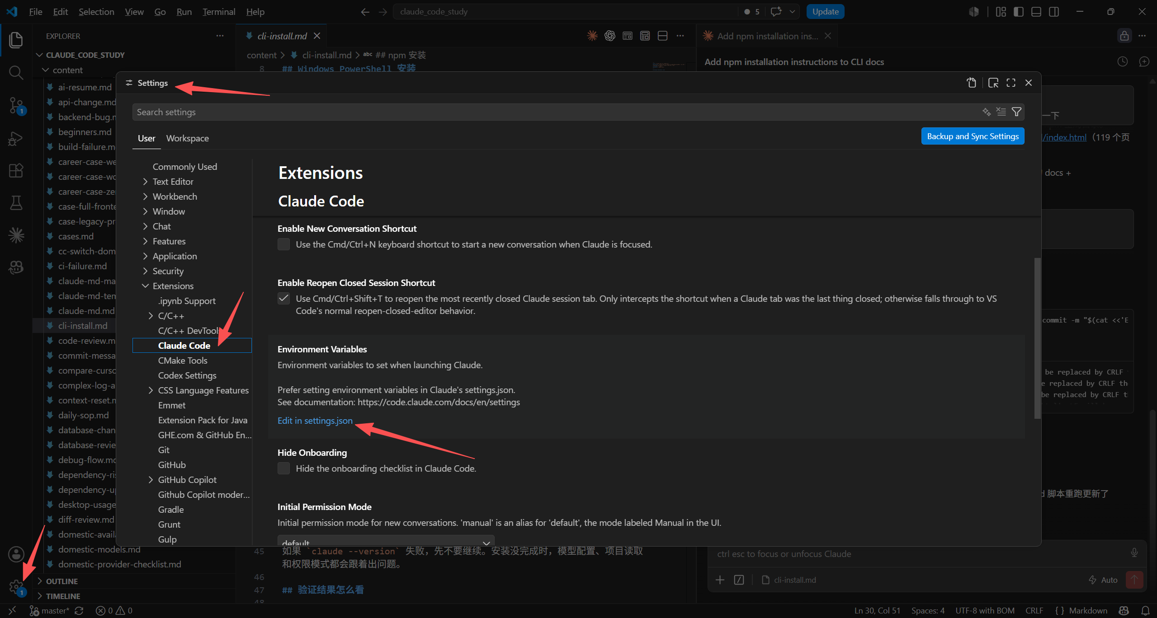
Task: Expand GitHub Copilot settings group
Action: (x=151, y=480)
